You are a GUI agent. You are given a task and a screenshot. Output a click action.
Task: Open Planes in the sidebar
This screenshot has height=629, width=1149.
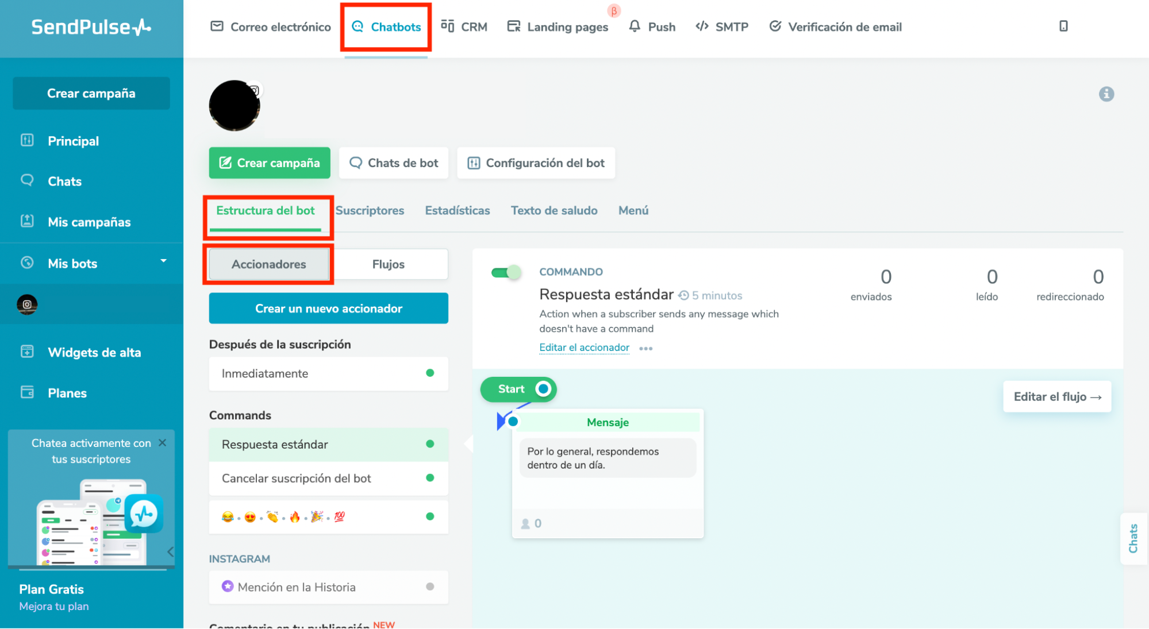(x=67, y=393)
